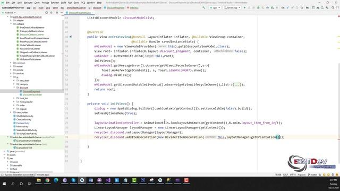Click the master git branch in status bar
This screenshot has height=191, width=340.
click(312, 175)
